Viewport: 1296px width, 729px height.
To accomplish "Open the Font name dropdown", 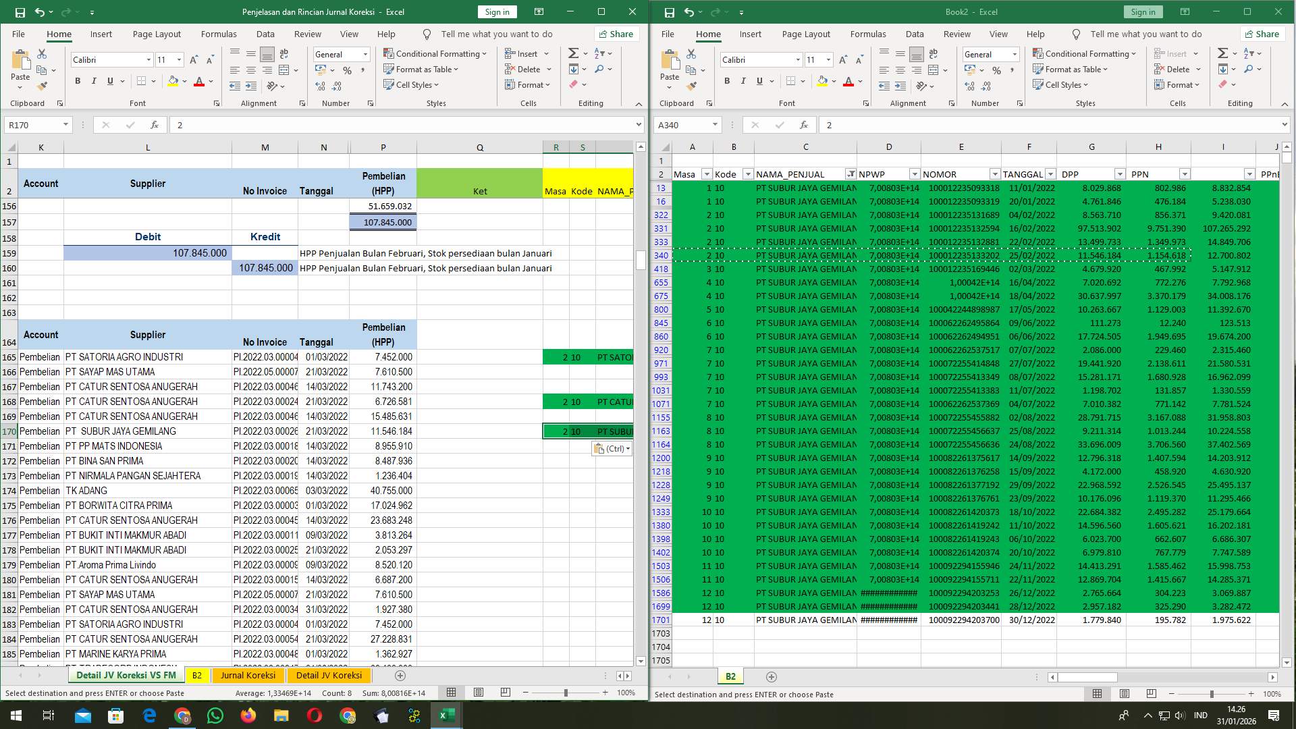I will (149, 59).
